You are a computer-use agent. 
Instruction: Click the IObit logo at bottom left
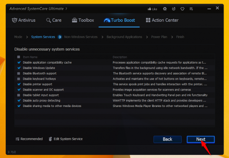[12, 152]
